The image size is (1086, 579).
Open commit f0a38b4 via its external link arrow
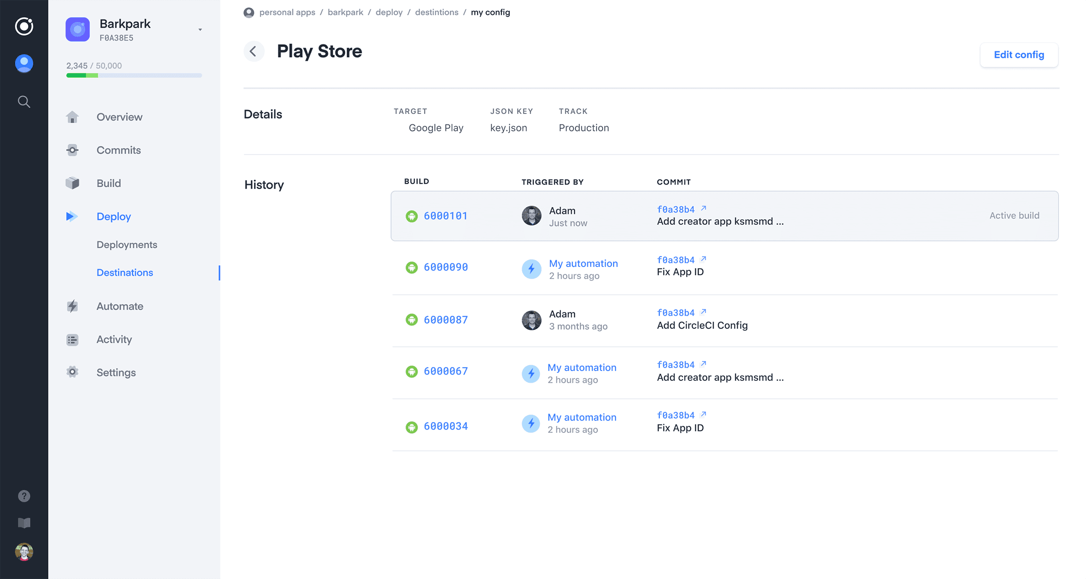703,208
